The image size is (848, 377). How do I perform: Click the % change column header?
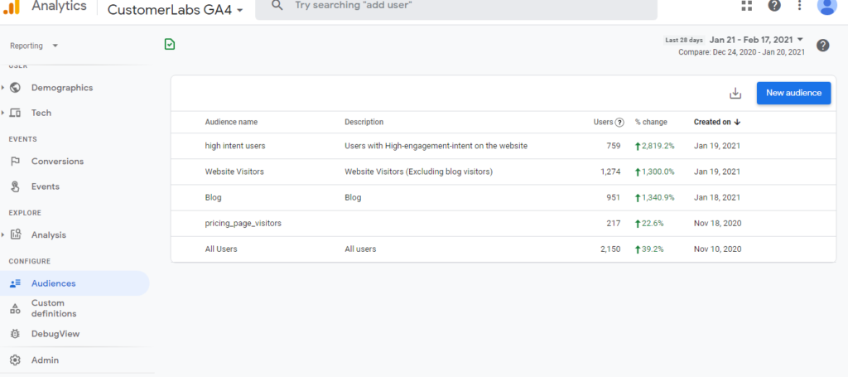651,123
